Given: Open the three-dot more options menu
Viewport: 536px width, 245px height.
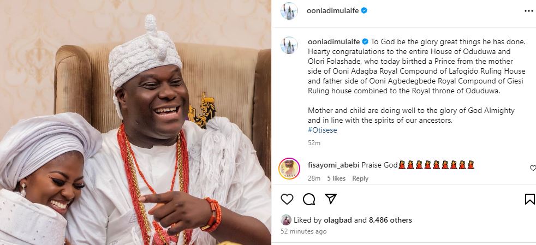Looking at the screenshot, I should (x=528, y=10).
